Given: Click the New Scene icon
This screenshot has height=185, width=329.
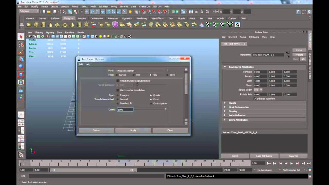Looking at the screenshot, I should pos(44,12).
